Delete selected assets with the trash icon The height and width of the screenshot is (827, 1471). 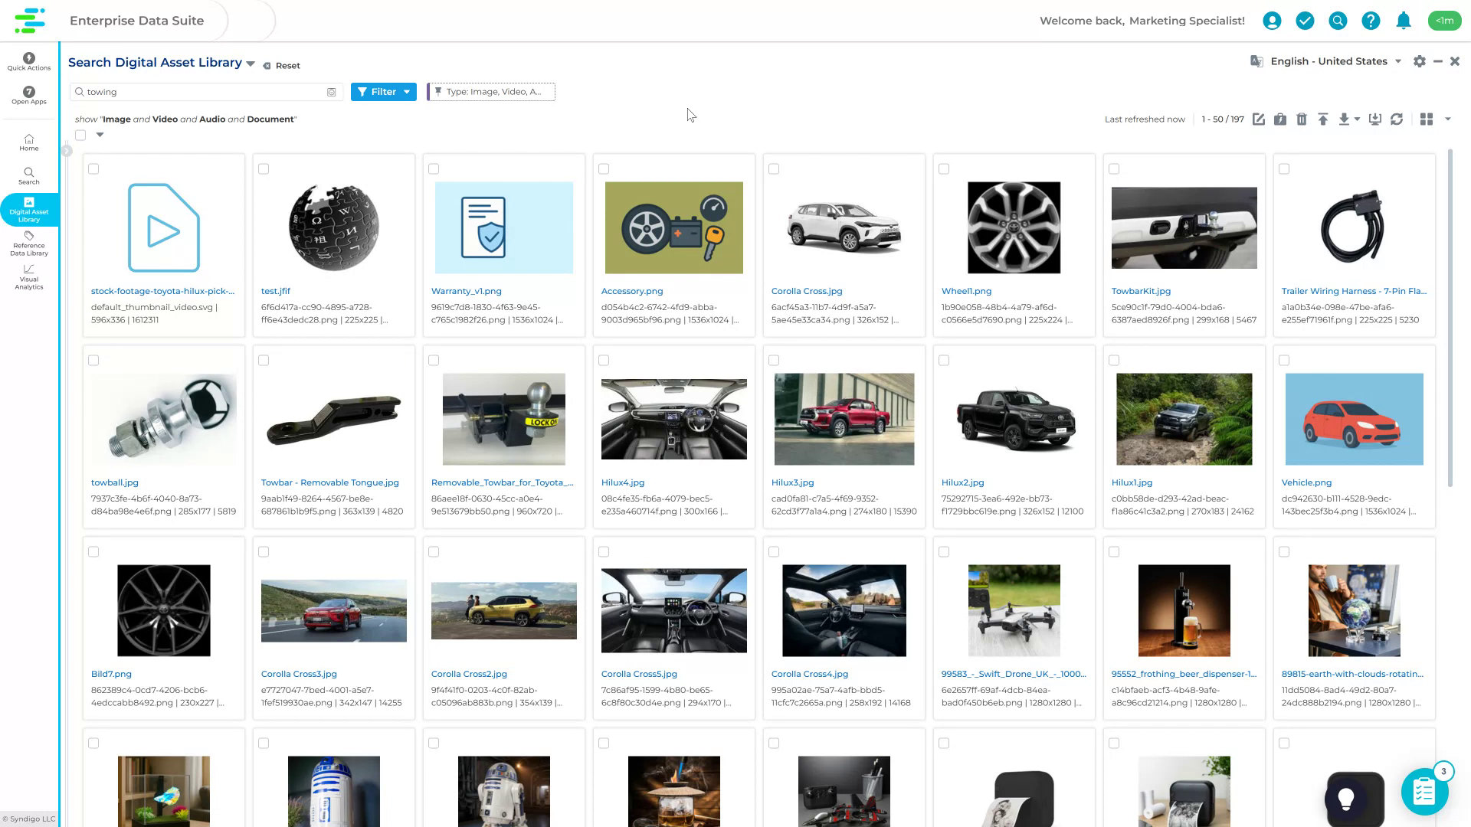click(x=1302, y=119)
